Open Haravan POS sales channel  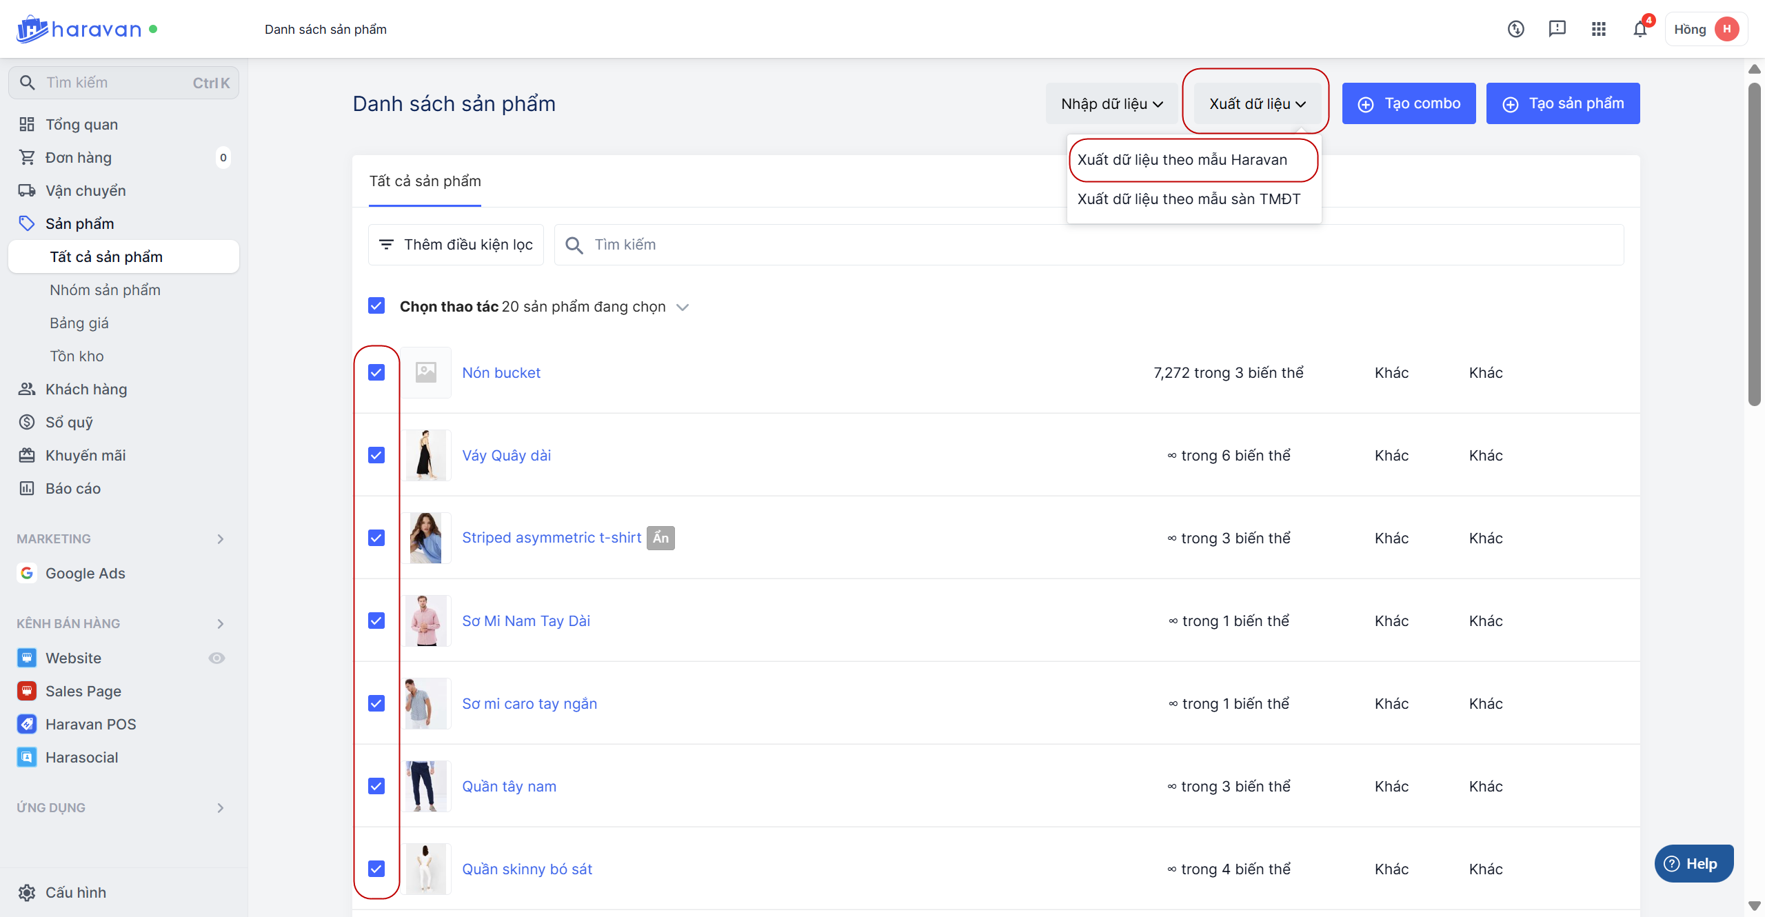(90, 724)
